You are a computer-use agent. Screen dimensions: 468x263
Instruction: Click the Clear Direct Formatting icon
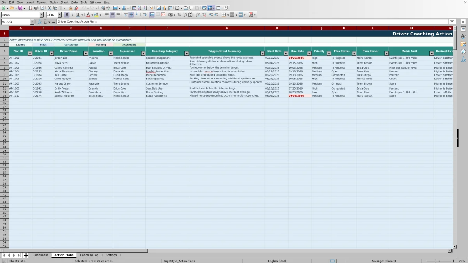(x=76, y=8)
